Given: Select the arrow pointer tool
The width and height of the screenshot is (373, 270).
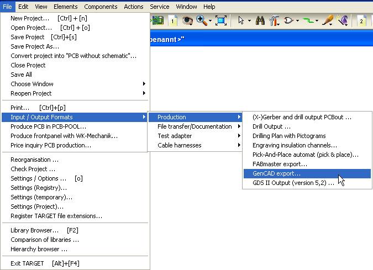Looking at the screenshot, I should point(241,20).
